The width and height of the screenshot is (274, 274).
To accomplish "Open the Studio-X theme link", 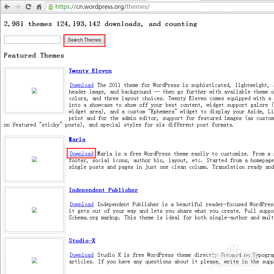I will pos(82,241).
